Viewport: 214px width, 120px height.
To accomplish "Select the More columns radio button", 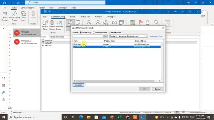I will 94,33.
